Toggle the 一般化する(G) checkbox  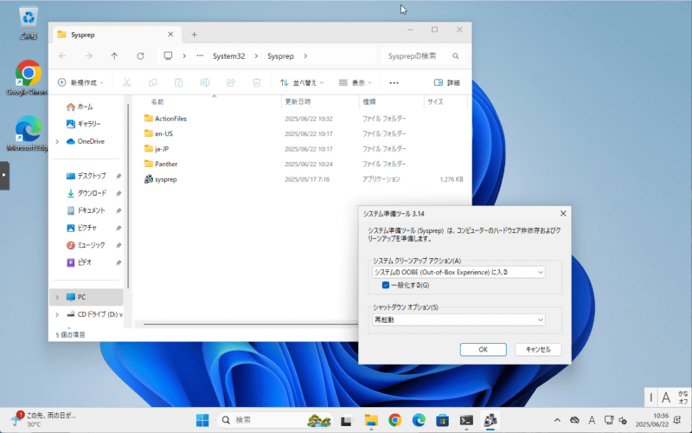click(386, 285)
